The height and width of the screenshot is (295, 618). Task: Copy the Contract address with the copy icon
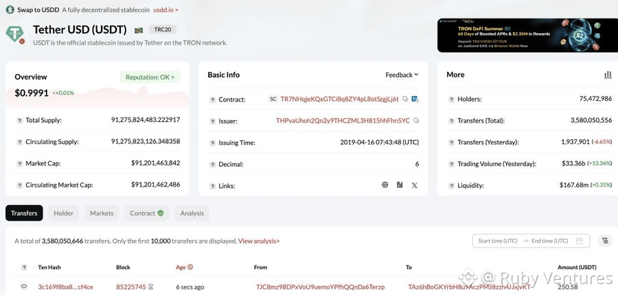(x=405, y=99)
